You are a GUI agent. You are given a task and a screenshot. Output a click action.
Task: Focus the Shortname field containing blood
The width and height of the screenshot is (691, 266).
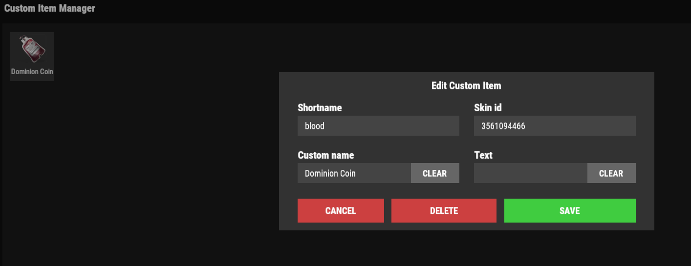click(x=378, y=126)
